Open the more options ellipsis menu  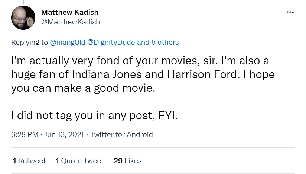pyautogui.click(x=290, y=13)
